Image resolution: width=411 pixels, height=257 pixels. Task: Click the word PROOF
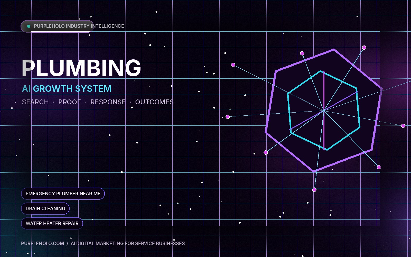(x=70, y=102)
